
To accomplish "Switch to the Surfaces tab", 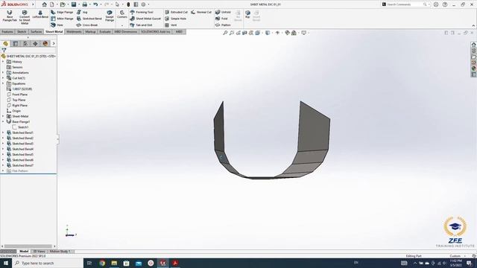I will point(37,31).
